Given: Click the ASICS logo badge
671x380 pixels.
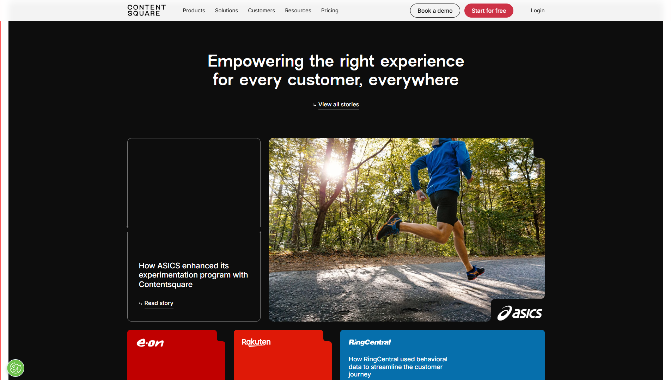Looking at the screenshot, I should [x=519, y=313].
